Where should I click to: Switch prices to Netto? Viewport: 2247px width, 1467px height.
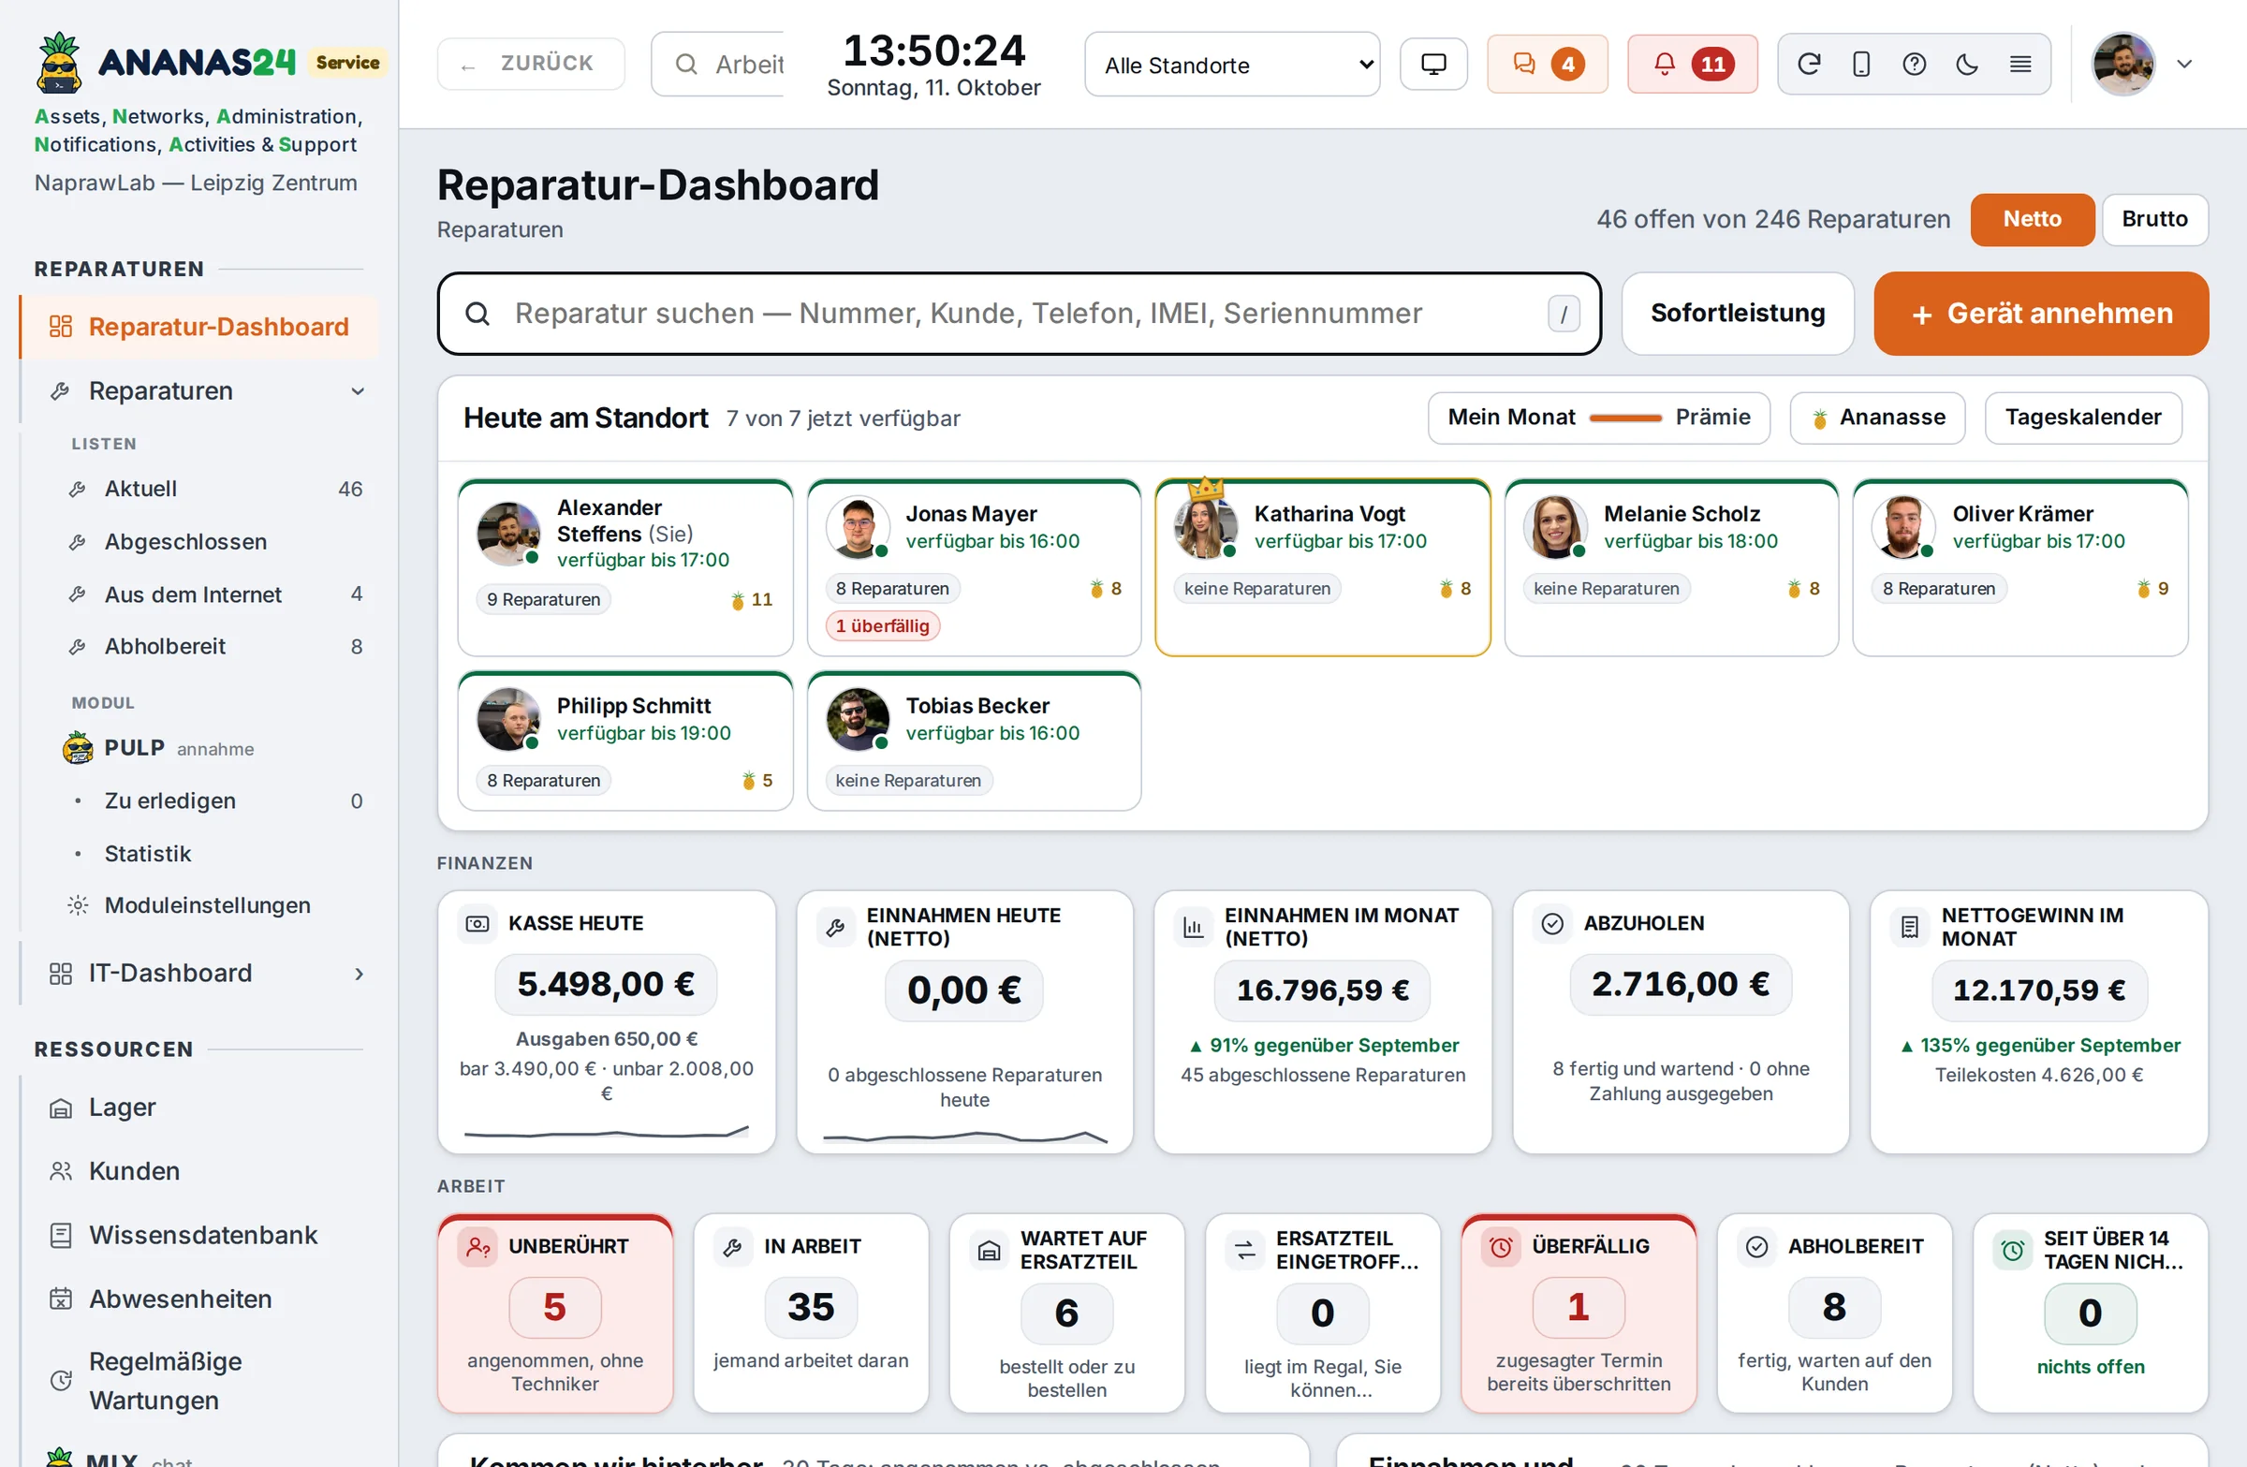click(2032, 219)
